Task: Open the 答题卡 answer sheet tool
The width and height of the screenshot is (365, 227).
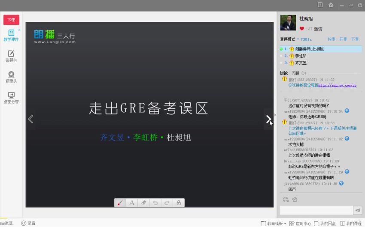Action: [11, 57]
